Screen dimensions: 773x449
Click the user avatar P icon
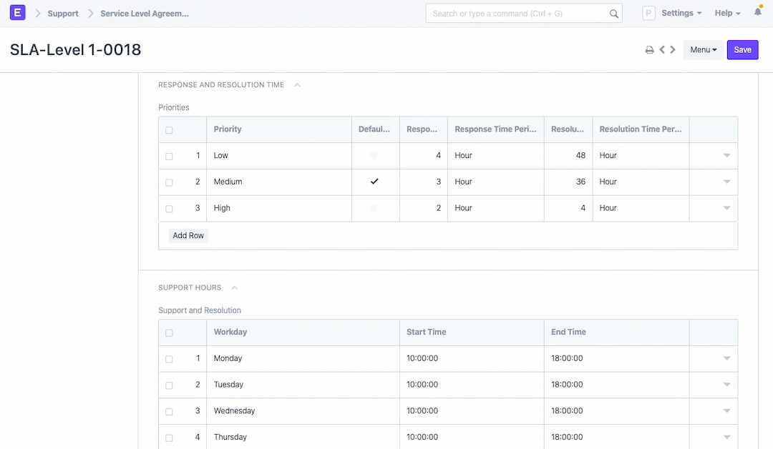[648, 13]
